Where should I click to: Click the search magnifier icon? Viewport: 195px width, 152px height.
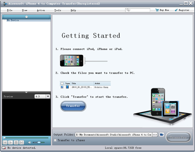128,10
